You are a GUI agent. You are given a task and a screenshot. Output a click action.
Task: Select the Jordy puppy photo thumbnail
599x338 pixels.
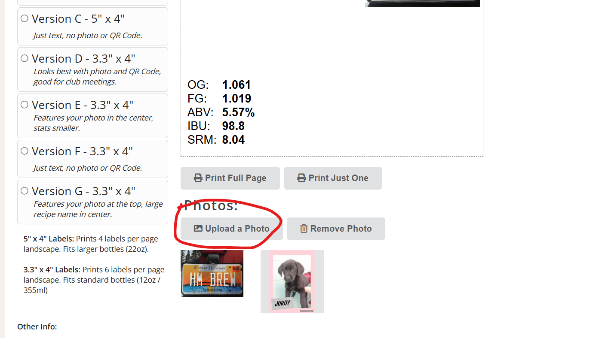coord(292,281)
